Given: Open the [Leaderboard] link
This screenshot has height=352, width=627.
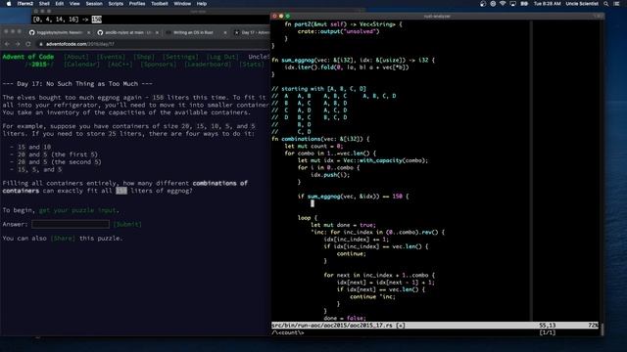Looking at the screenshot, I should click(208, 65).
